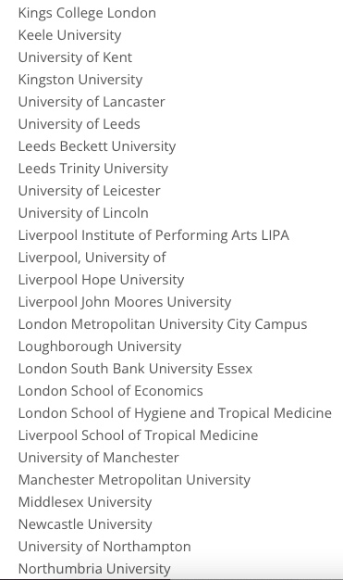343x580 pixels.
Task: Choose Leeds Beckett University
Action: click(x=97, y=146)
